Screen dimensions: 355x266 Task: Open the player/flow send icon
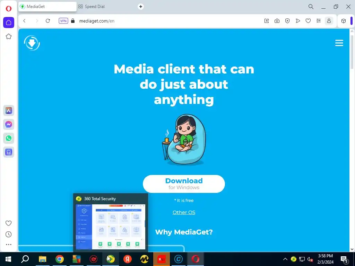coord(298,21)
